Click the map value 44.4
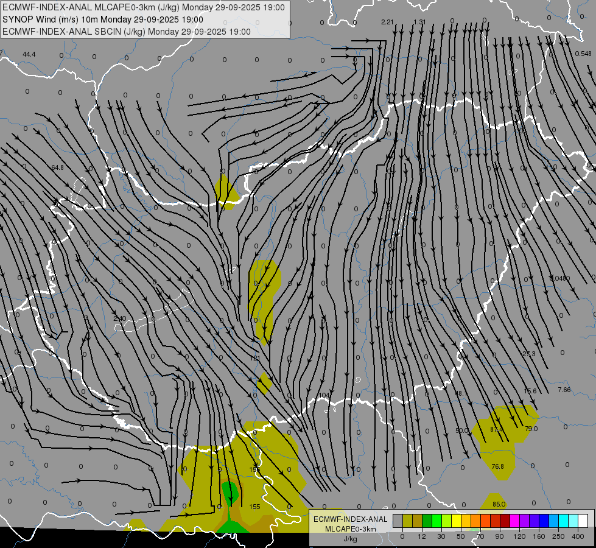The image size is (596, 548). [29, 54]
